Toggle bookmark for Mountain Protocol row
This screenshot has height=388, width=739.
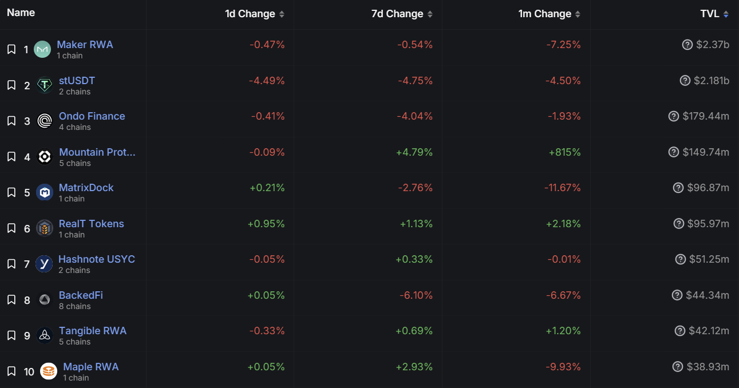coord(11,157)
